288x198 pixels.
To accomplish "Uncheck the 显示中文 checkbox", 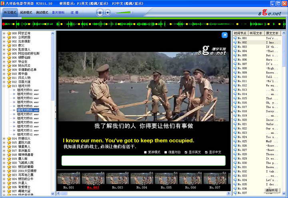I will [206, 152].
